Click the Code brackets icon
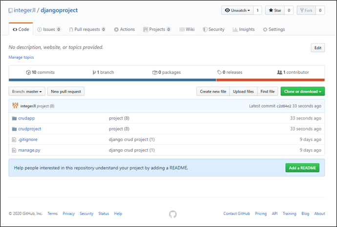The height and width of the screenshot is (227, 337). (x=15, y=29)
